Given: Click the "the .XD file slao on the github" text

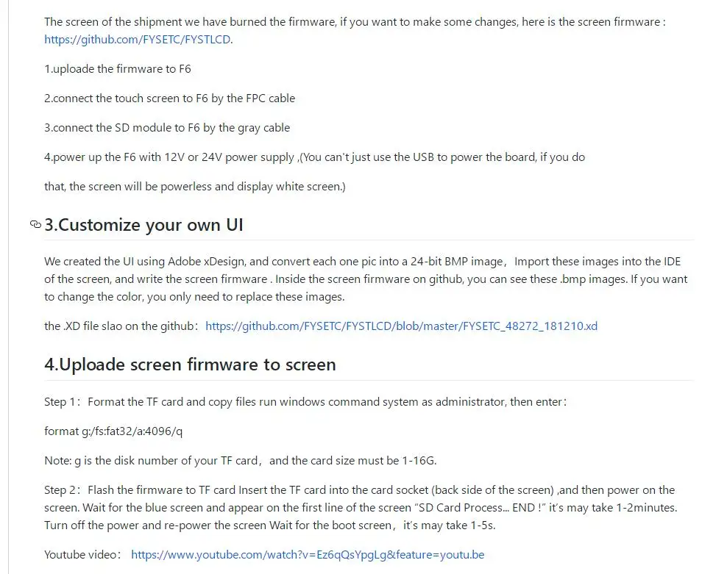Looking at the screenshot, I should click(121, 326).
